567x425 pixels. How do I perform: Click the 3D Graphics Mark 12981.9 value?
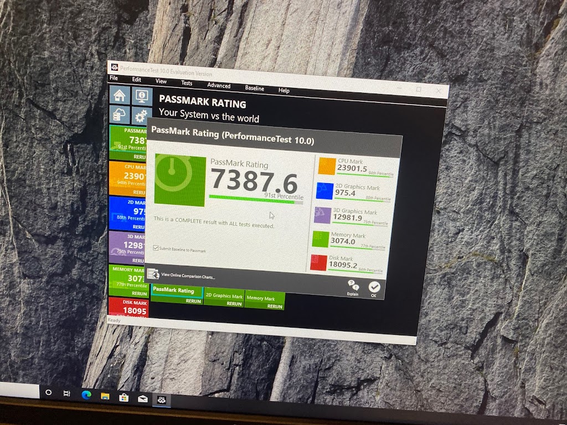pos(348,217)
